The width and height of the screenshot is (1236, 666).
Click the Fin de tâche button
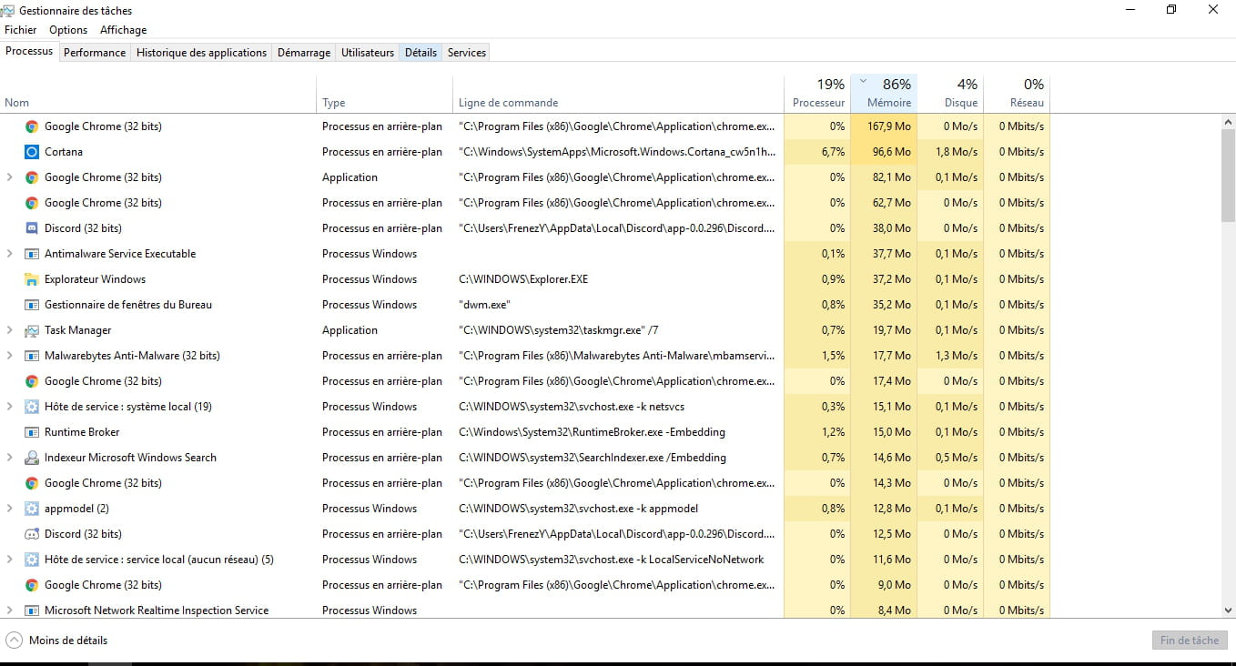1190,641
